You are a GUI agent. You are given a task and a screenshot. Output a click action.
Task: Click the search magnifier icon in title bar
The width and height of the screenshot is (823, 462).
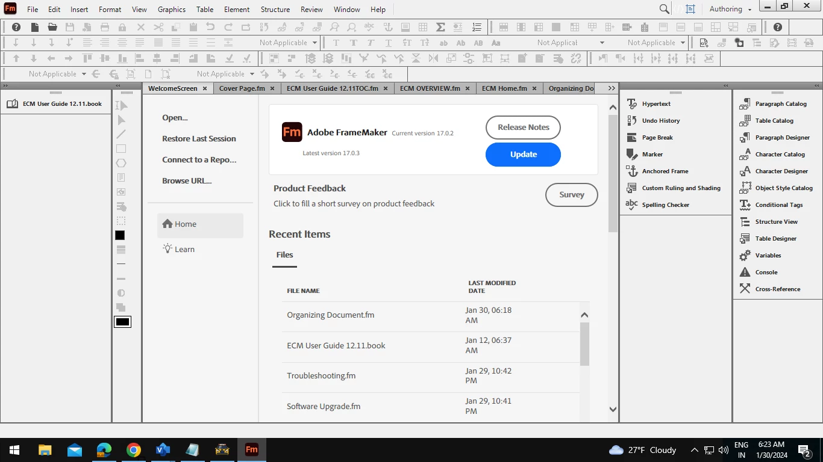click(x=664, y=9)
